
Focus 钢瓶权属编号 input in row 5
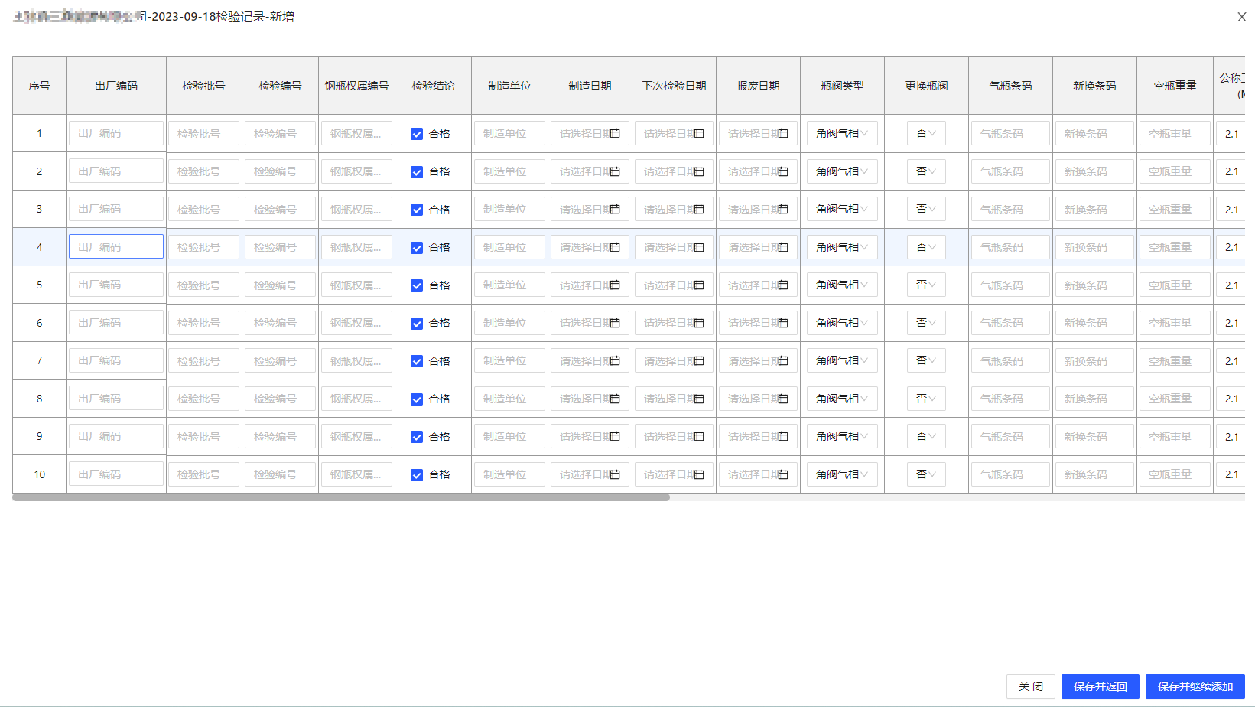pos(356,285)
